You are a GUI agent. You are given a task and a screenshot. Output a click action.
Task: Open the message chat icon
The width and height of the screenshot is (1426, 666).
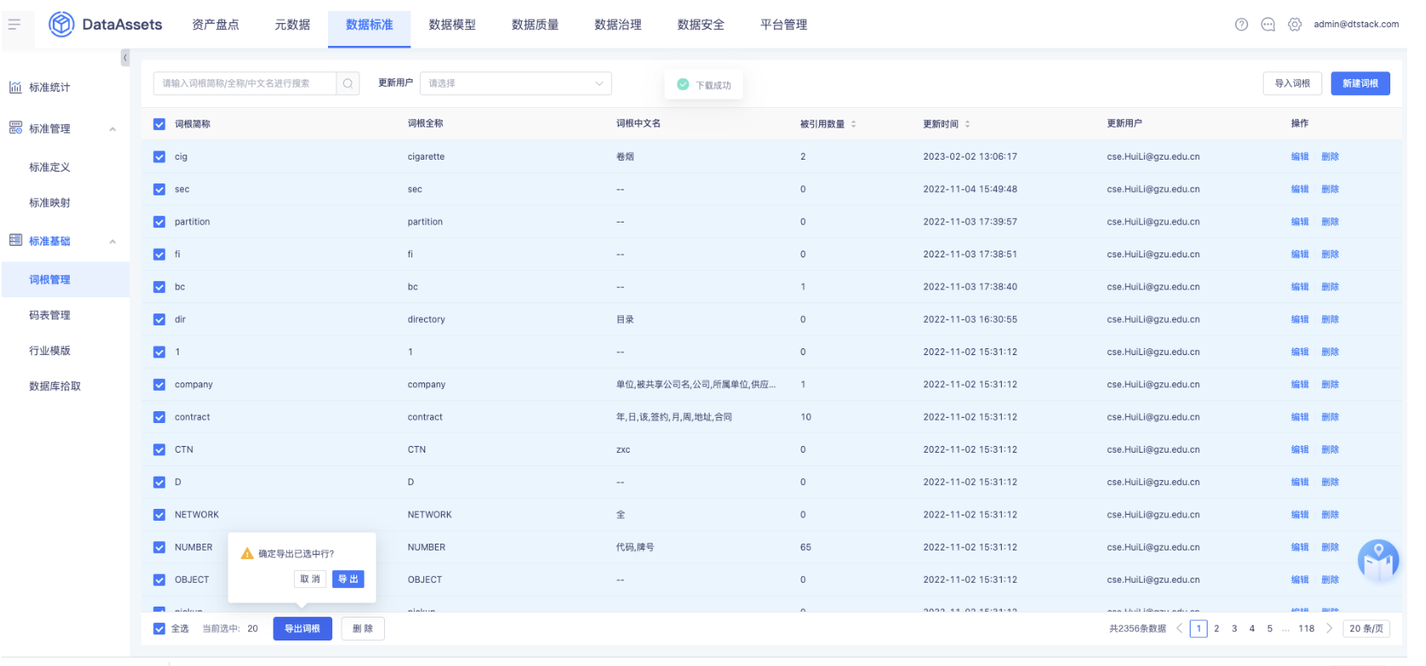(1268, 25)
